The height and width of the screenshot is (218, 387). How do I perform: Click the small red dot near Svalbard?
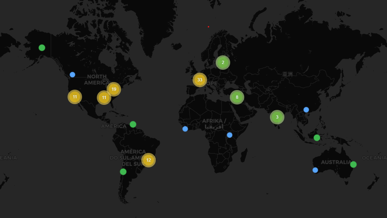[x=208, y=26]
